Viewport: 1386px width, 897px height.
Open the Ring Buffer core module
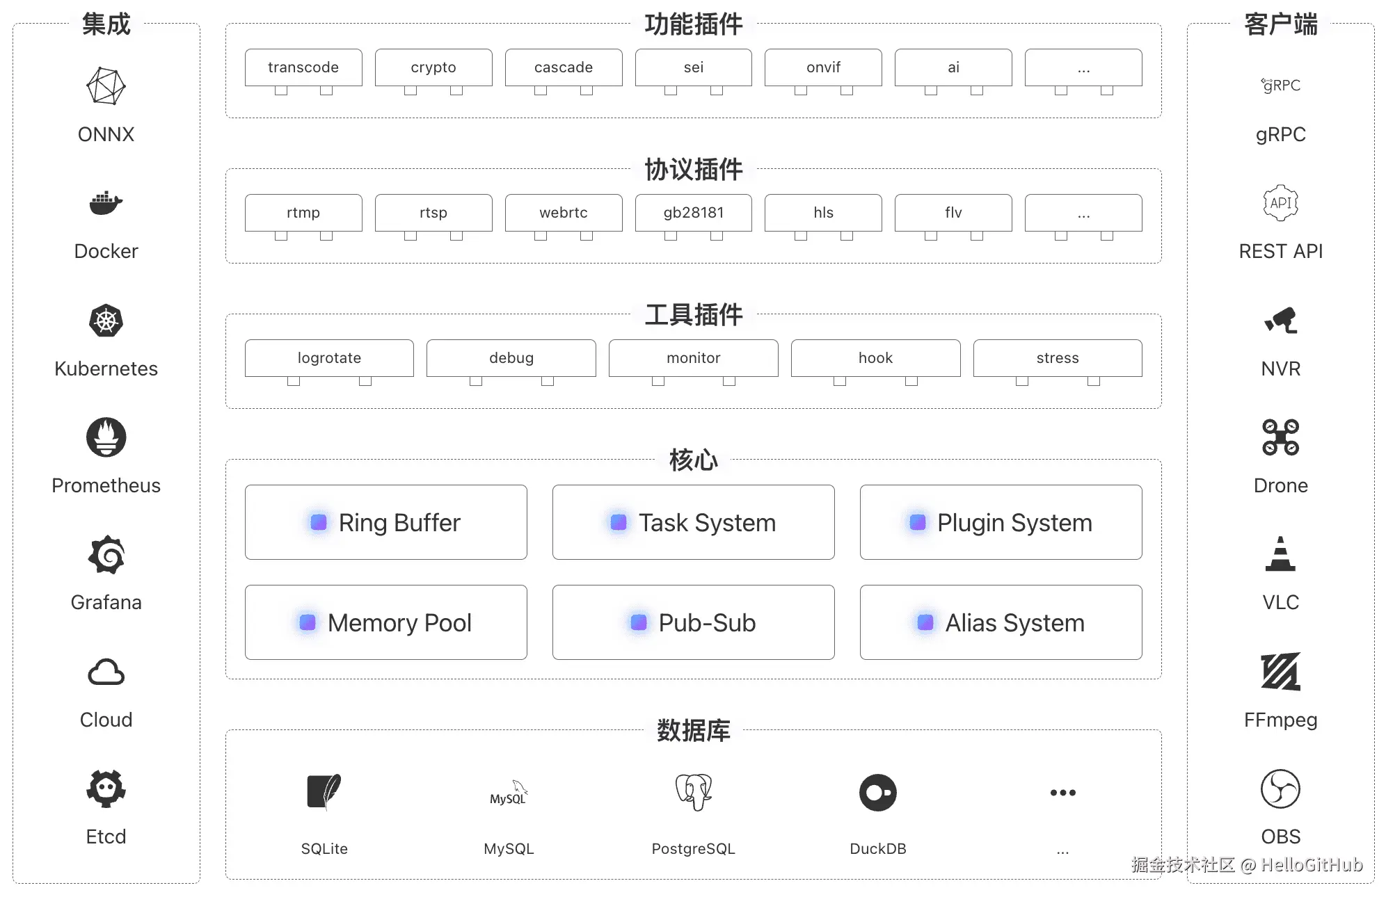tap(385, 522)
